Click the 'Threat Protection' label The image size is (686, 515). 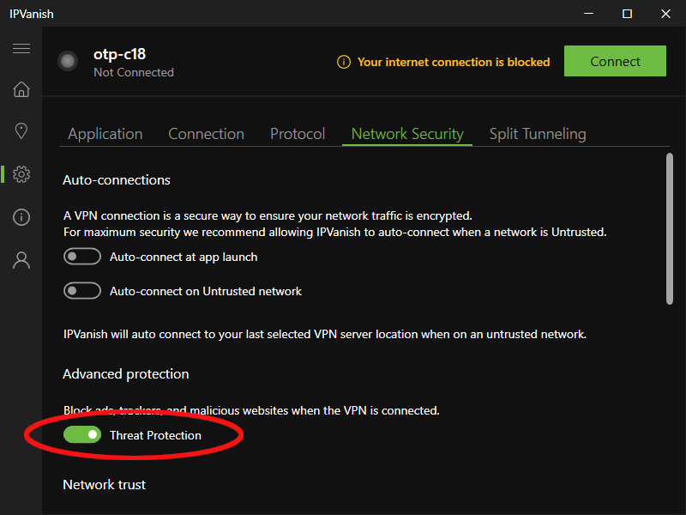155,435
